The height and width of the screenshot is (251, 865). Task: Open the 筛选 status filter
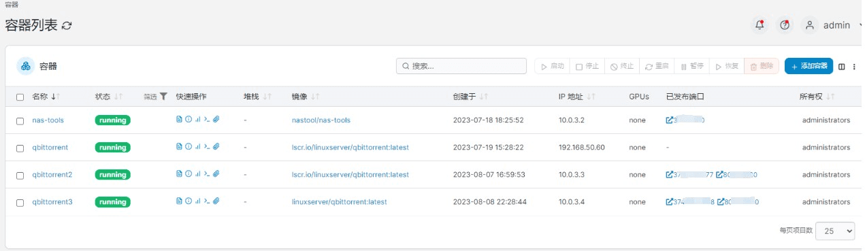pos(155,97)
